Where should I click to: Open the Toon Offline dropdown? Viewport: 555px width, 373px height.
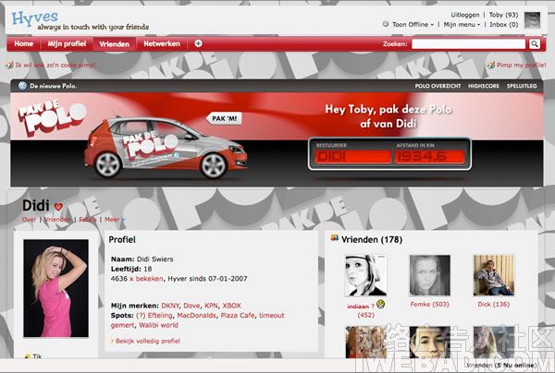[x=413, y=24]
